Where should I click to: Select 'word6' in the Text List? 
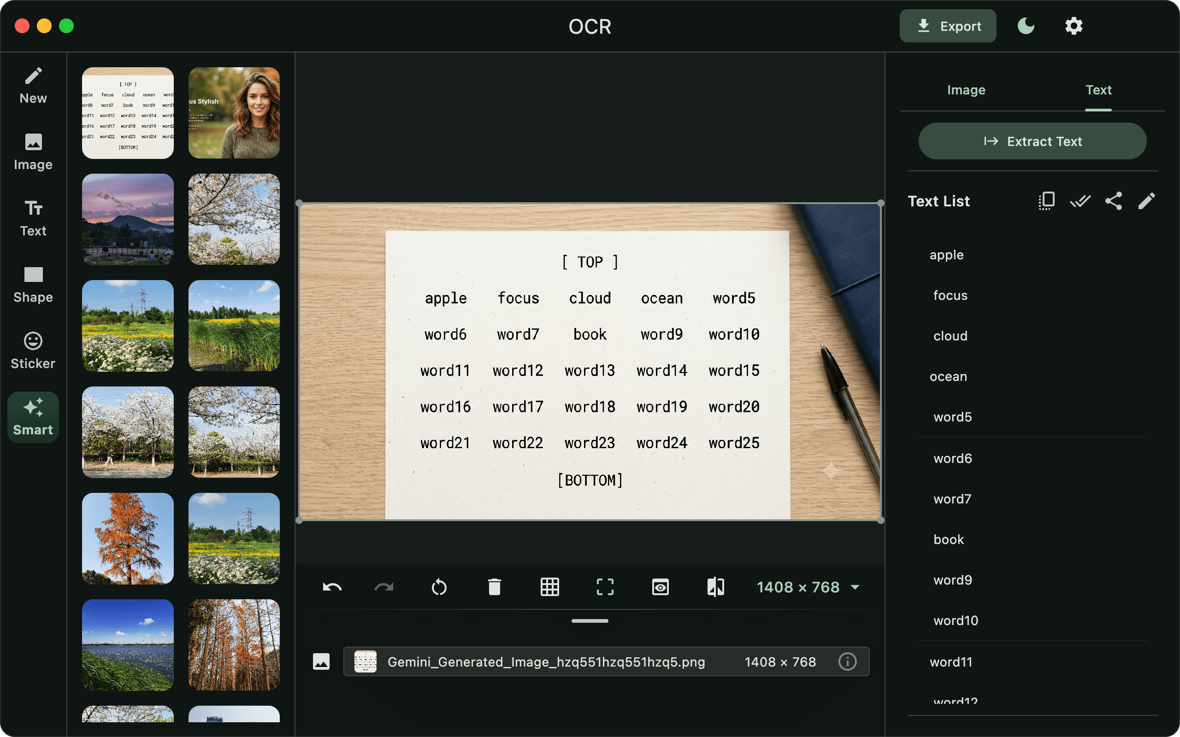tap(952, 458)
